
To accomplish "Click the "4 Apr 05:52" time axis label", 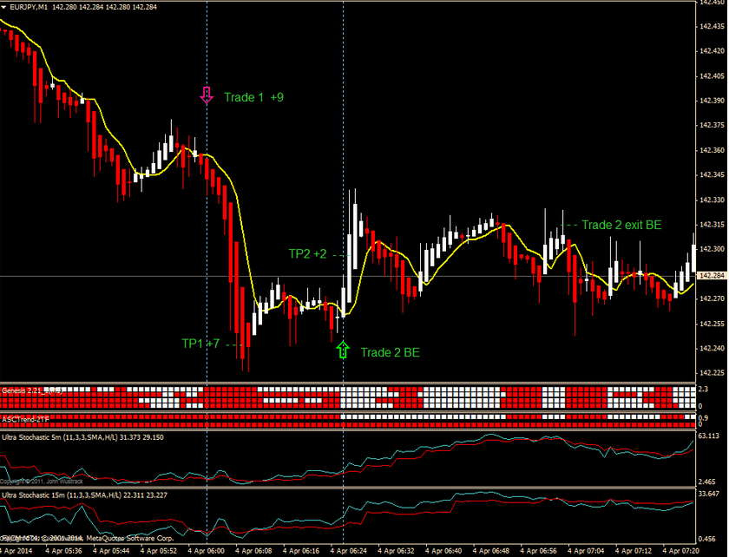I will [159, 551].
